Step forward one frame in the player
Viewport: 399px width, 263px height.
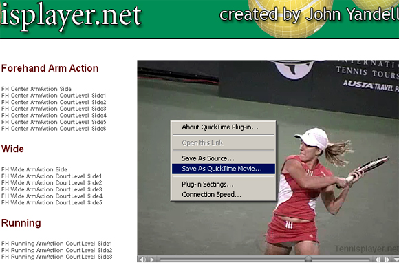[x=387, y=260]
